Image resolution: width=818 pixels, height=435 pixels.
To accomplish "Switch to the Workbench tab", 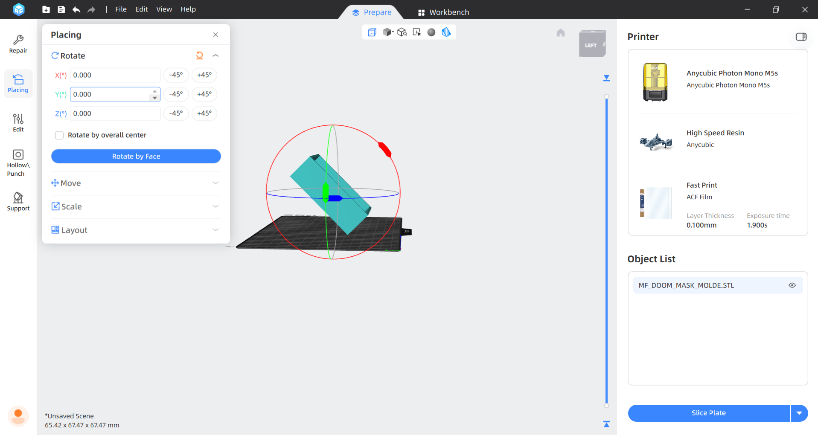I will pos(443,12).
